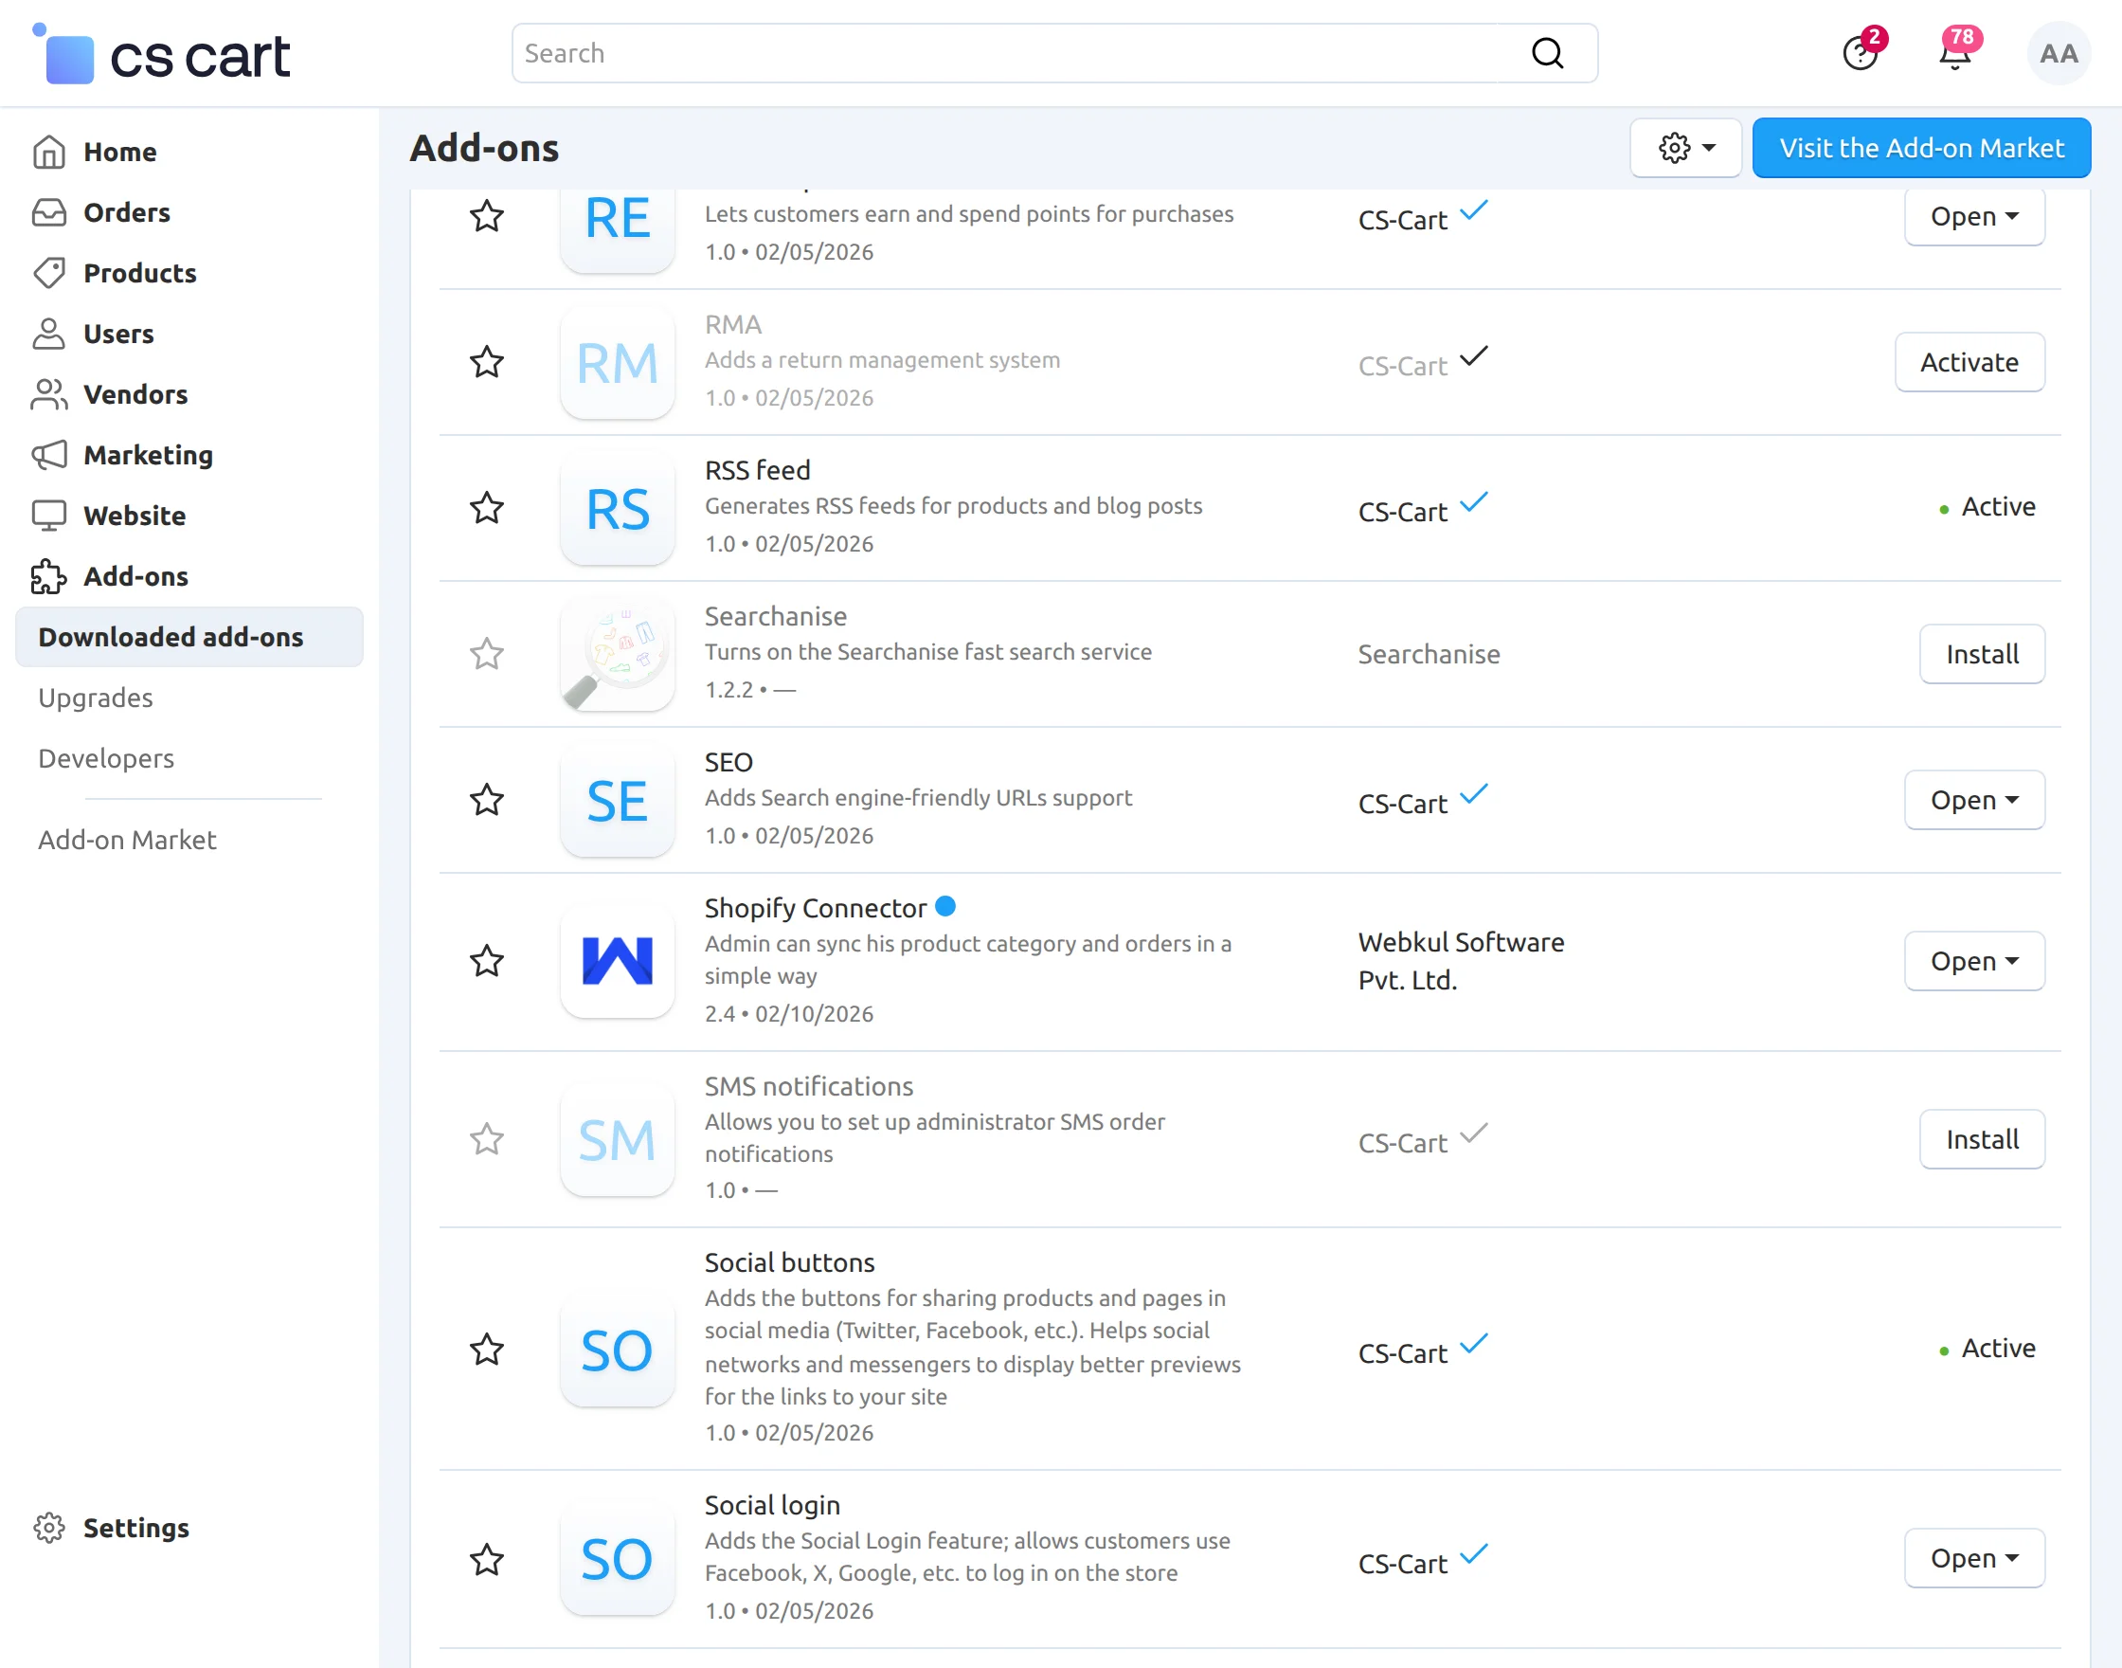Viewport: 2122px width, 1668px height.
Task: Open dropdown for SEO add-on
Action: pyautogui.click(x=1973, y=800)
